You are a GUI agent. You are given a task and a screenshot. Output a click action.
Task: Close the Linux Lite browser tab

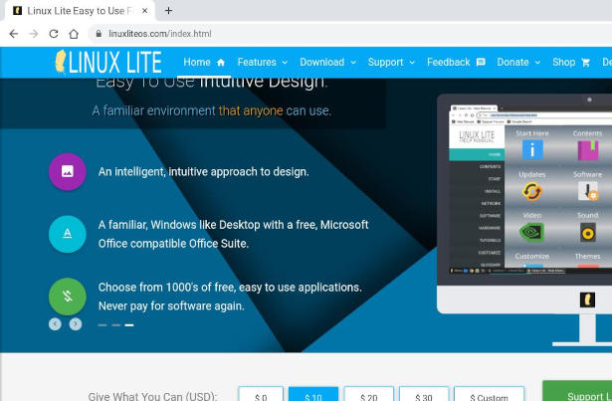(x=145, y=11)
